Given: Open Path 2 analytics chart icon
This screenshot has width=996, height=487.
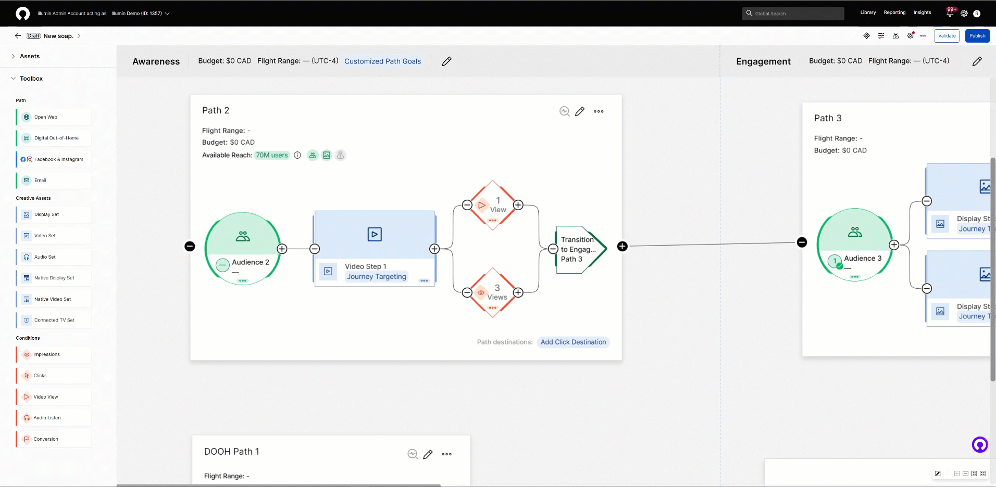Looking at the screenshot, I should [x=564, y=111].
